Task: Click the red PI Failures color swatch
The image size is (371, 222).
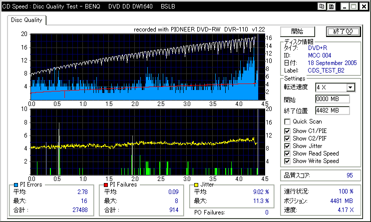Action: 105,185
